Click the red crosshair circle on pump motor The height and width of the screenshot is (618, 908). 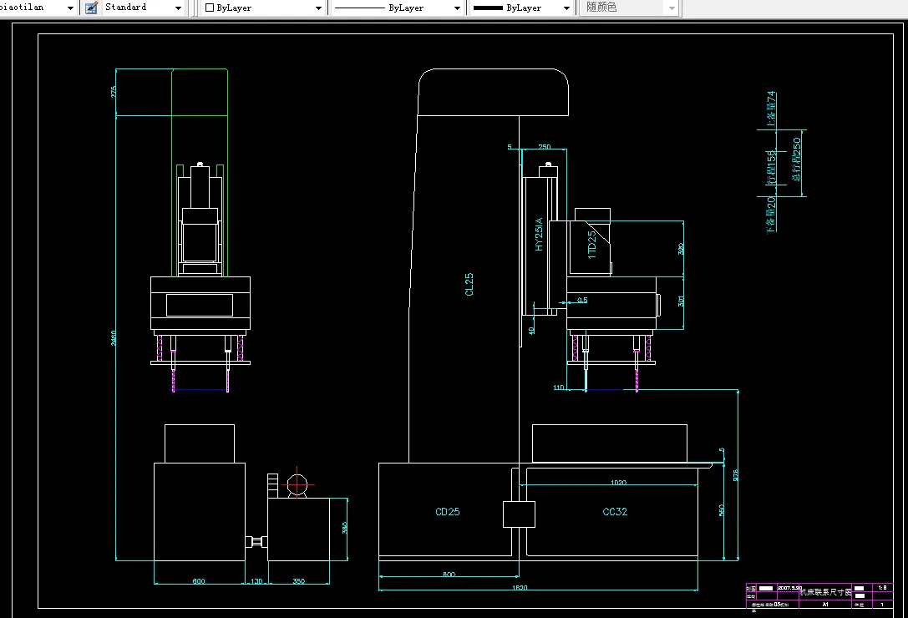pyautogui.click(x=297, y=484)
